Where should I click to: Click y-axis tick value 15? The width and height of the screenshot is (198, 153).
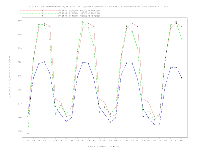click(19, 131)
